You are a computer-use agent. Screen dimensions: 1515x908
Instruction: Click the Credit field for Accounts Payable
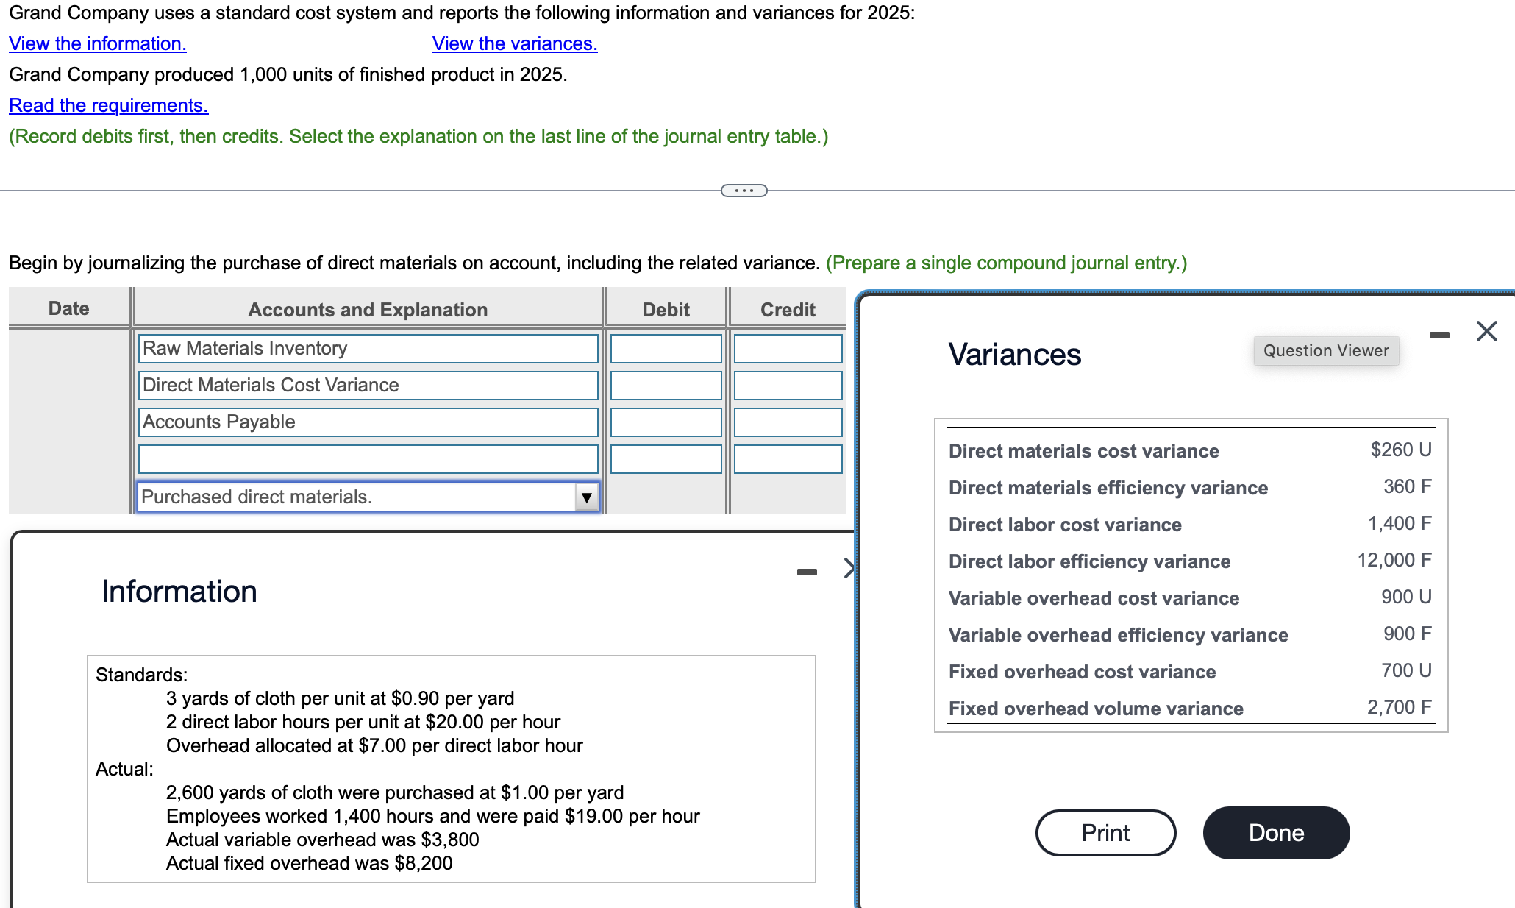(x=786, y=422)
